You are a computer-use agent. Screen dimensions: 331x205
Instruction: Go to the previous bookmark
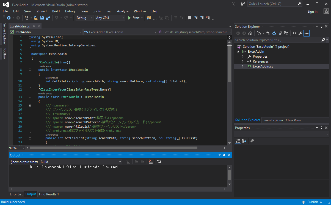click(196, 18)
